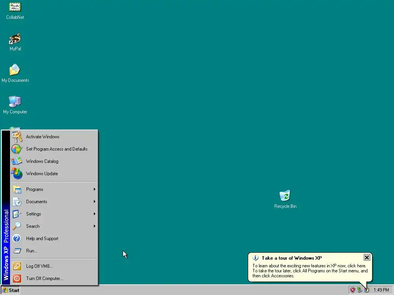Viewport: 394px width, 295px height.
Task: Click the red security shield tray icon
Action: click(x=352, y=290)
